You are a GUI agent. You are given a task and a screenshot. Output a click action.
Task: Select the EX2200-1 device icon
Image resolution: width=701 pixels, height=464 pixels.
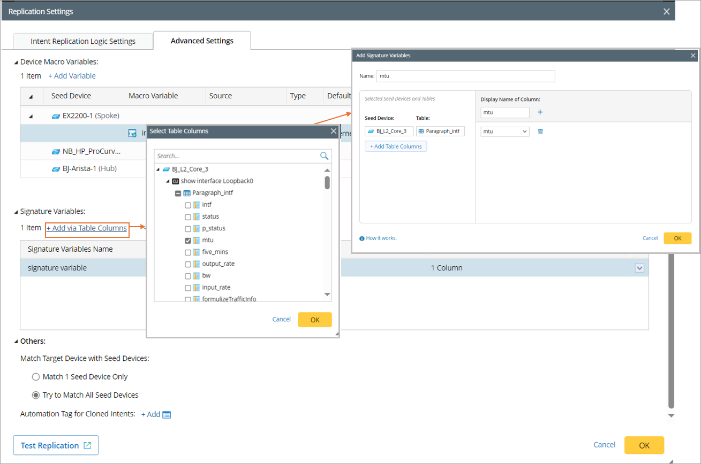(56, 115)
